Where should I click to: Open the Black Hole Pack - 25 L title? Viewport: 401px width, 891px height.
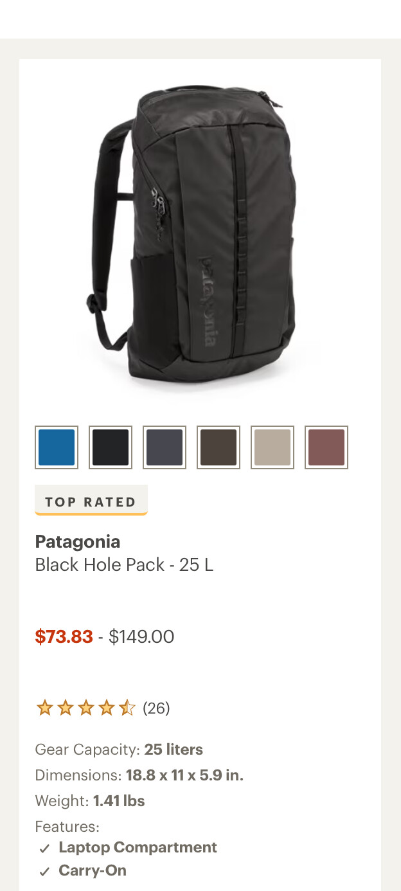click(x=124, y=565)
